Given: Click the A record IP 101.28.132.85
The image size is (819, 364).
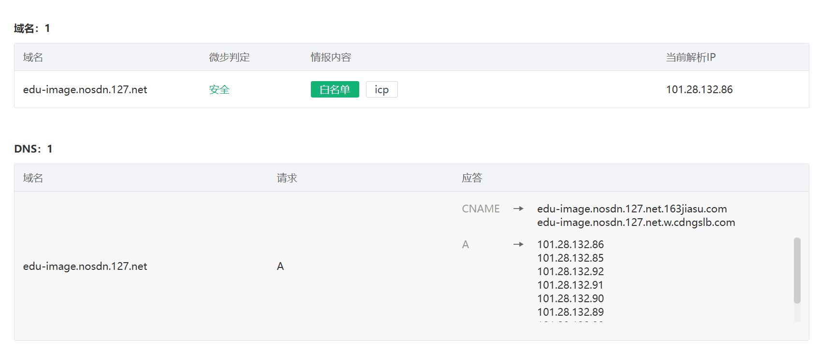Looking at the screenshot, I should point(570,258).
